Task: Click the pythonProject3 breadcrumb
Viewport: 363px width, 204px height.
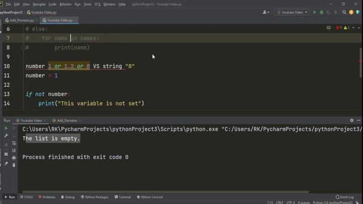Action: click(x=11, y=12)
